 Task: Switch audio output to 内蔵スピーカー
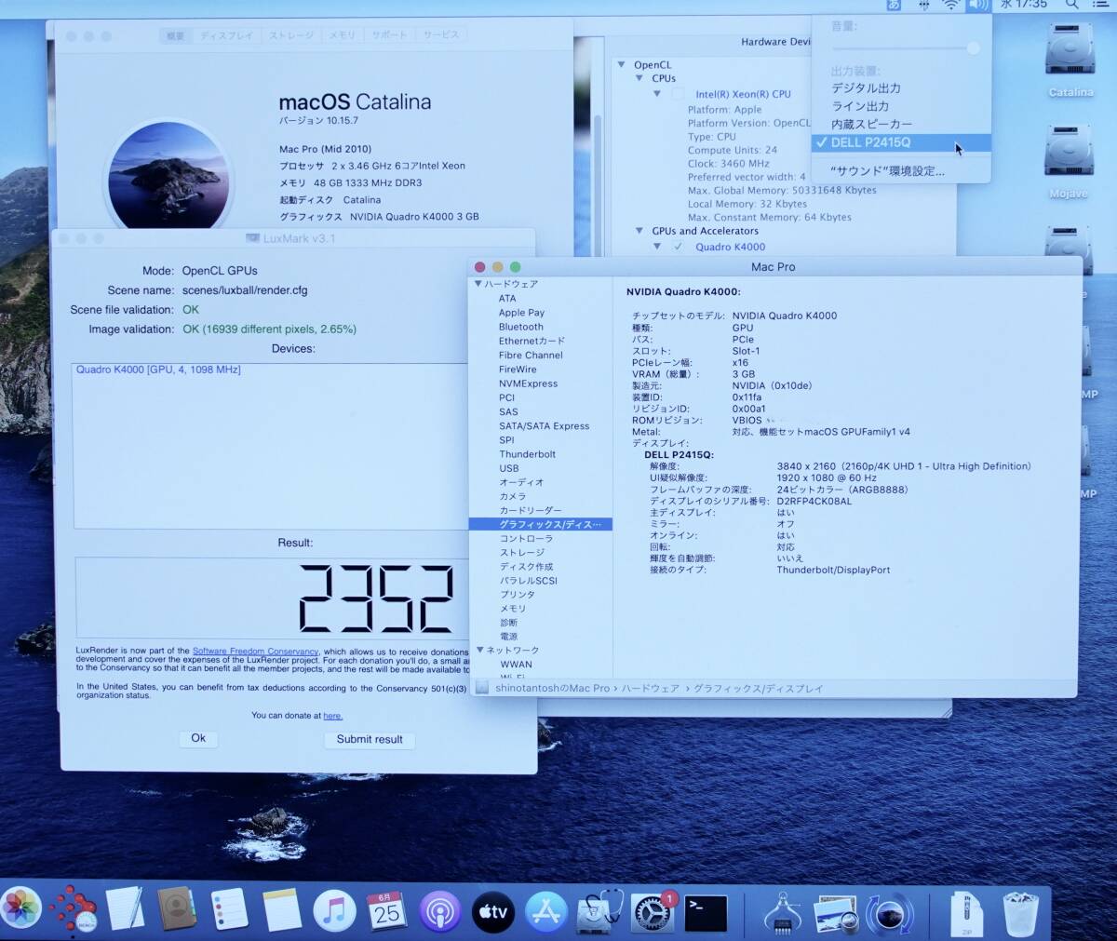tap(870, 124)
